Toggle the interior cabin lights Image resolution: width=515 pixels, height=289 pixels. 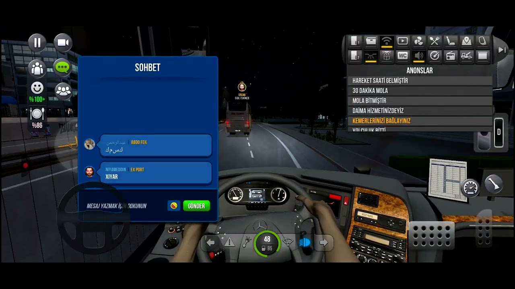coord(371,56)
